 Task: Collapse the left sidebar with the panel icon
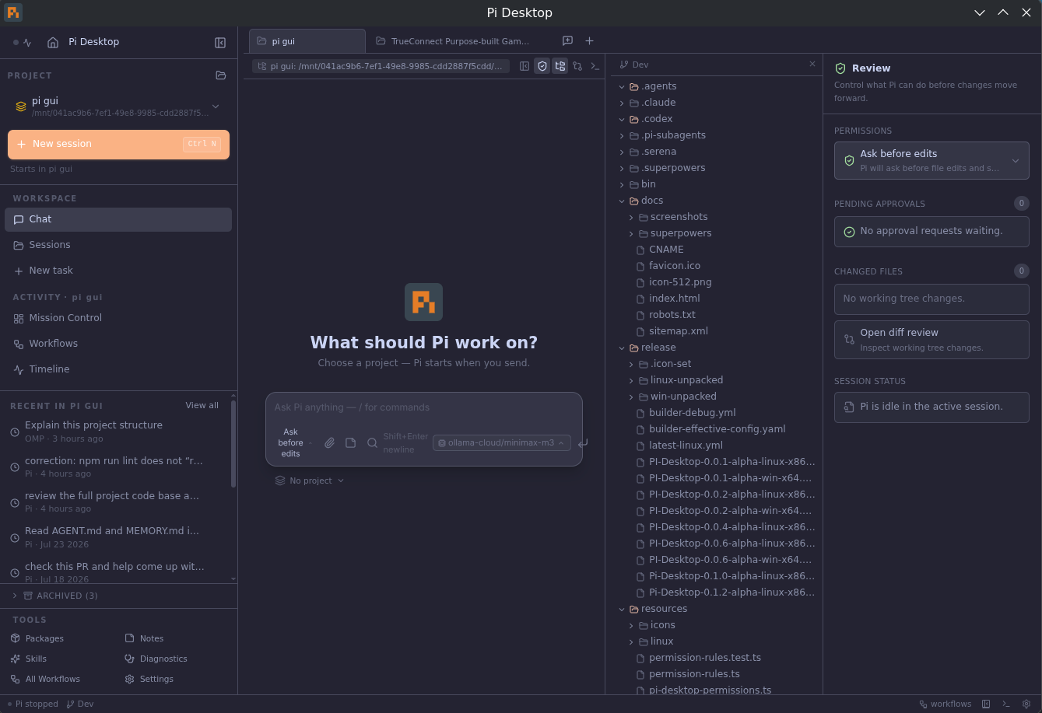pos(220,43)
